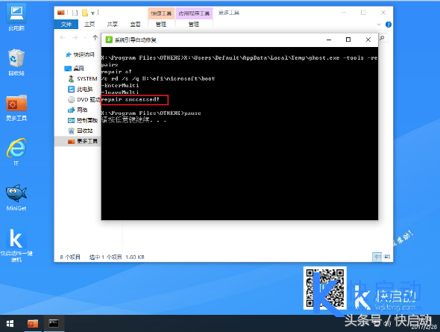Select 回收站 in the navigation pane

click(81, 131)
